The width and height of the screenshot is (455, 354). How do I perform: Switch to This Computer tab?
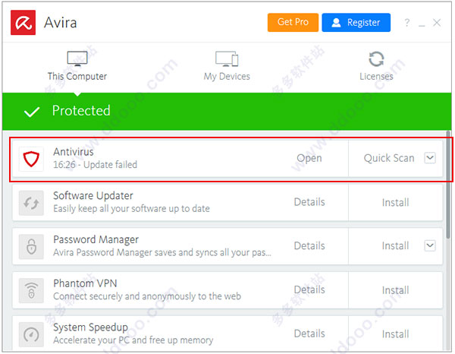(x=77, y=66)
